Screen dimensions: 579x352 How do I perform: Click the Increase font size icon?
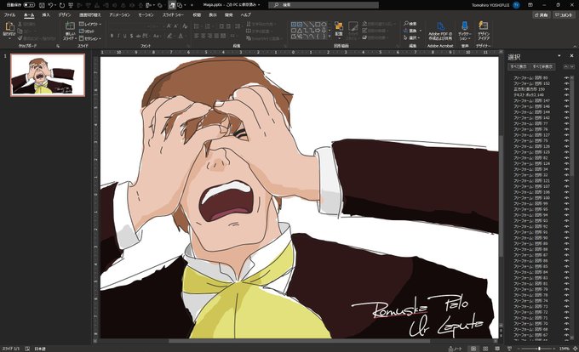169,26
